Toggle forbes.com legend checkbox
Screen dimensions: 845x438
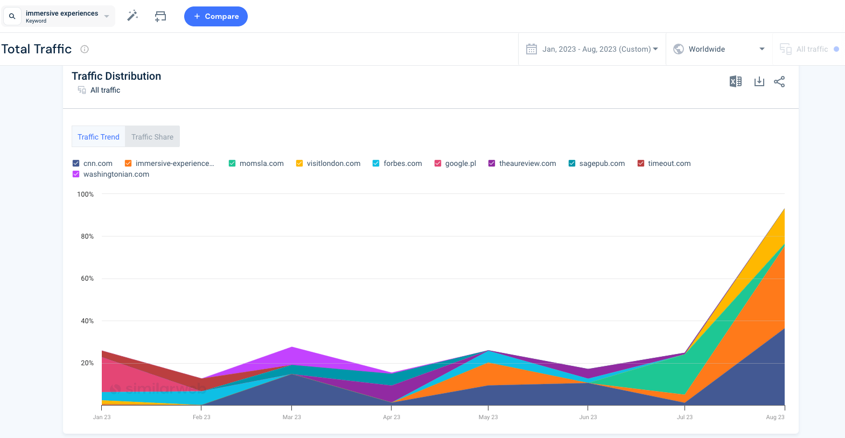376,163
